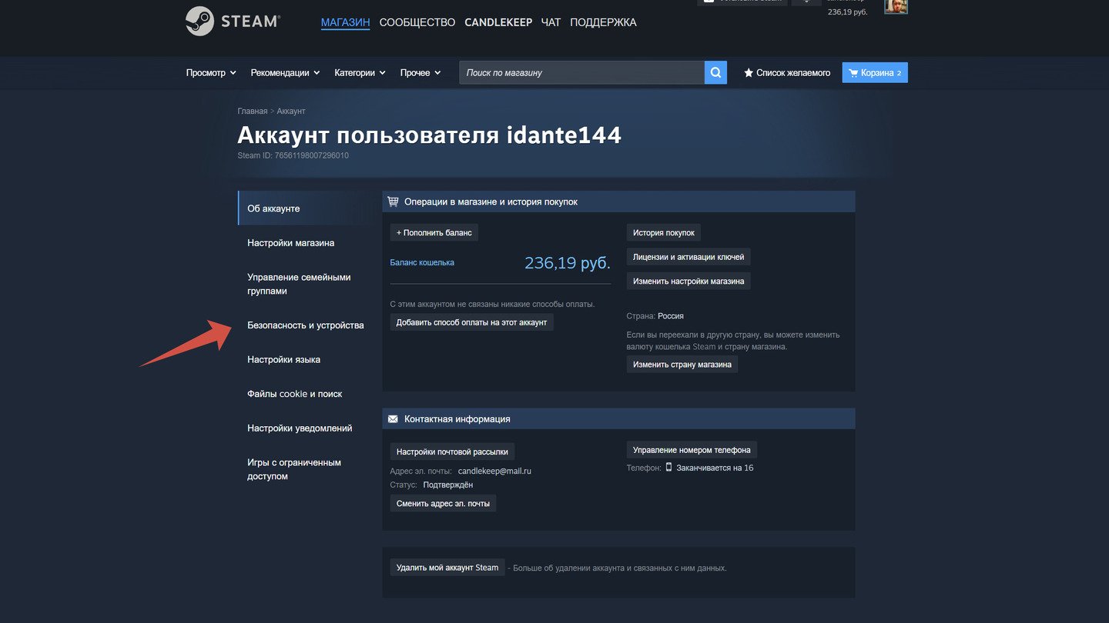Open Список желаемого wishlist with star
Screen dimensions: 1109x623
[786, 73]
